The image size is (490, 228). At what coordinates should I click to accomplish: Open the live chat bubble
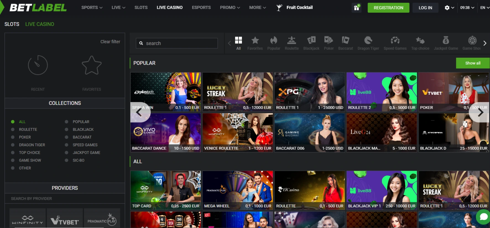(483, 217)
